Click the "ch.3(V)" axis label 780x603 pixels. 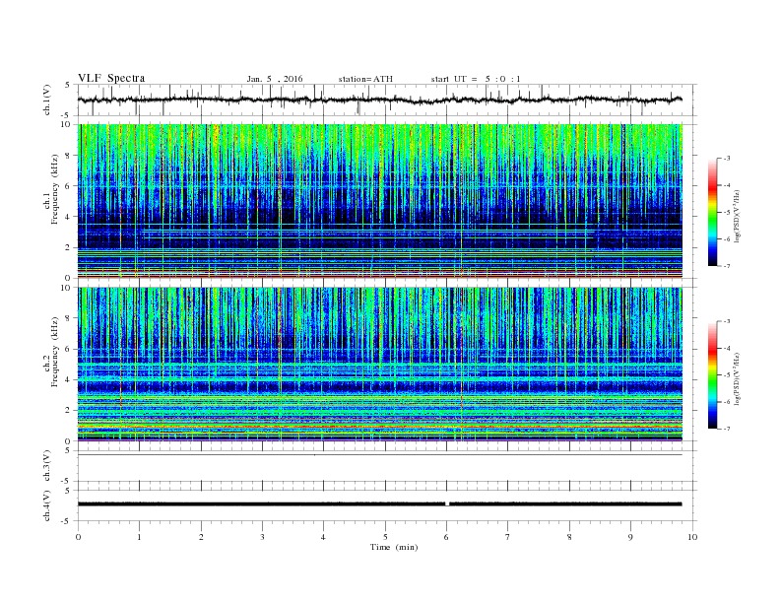(47, 466)
